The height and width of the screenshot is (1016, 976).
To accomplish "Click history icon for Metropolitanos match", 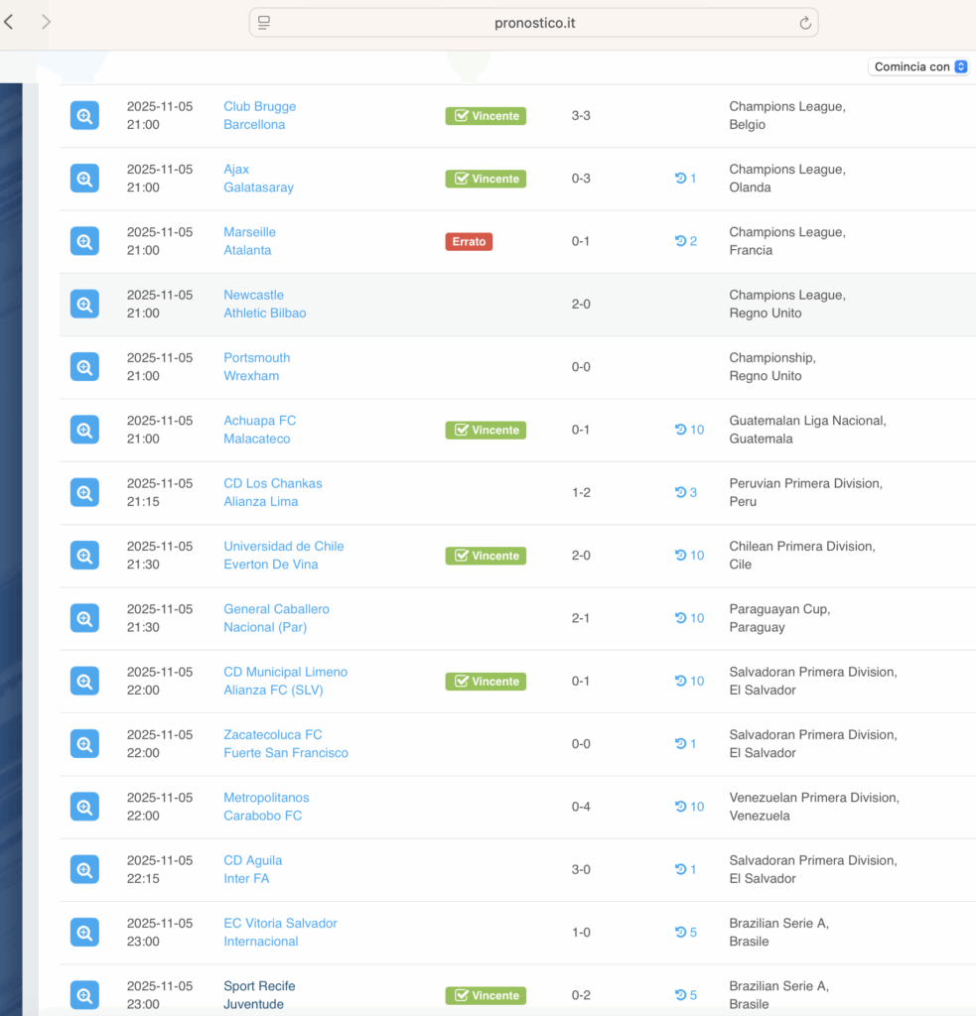I will tap(689, 807).
